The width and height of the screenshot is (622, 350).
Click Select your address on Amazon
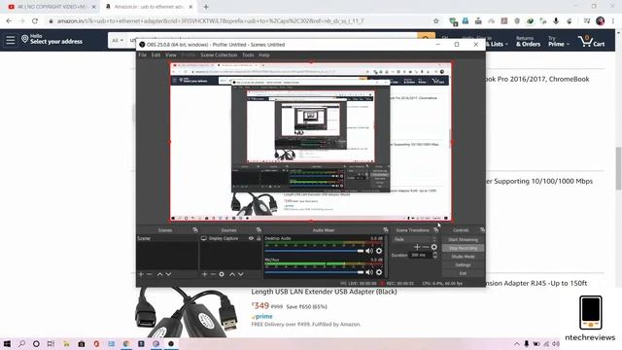point(56,42)
